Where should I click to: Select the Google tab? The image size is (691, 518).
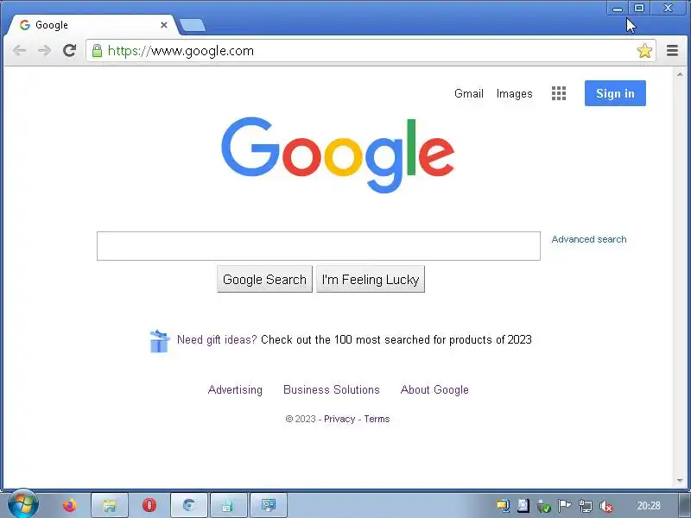coord(92,25)
